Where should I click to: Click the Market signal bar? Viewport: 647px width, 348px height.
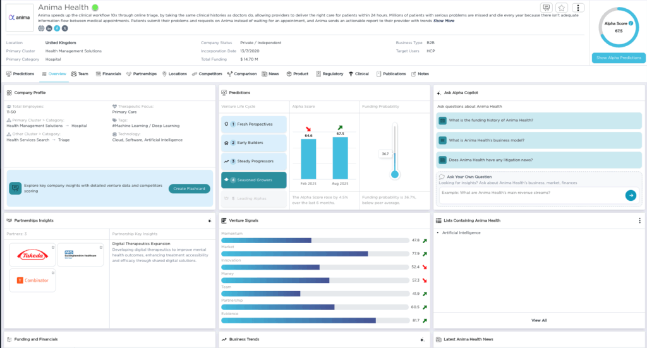tap(315, 254)
